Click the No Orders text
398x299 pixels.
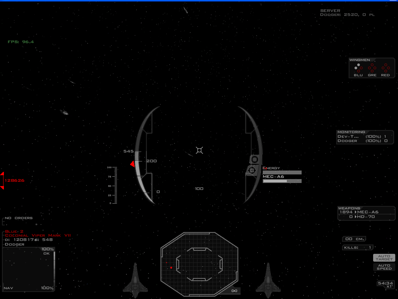pyautogui.click(x=19, y=218)
